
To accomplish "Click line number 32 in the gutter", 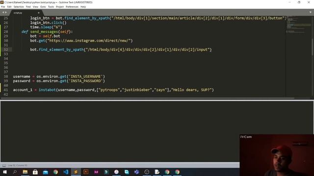I will coord(6,49).
